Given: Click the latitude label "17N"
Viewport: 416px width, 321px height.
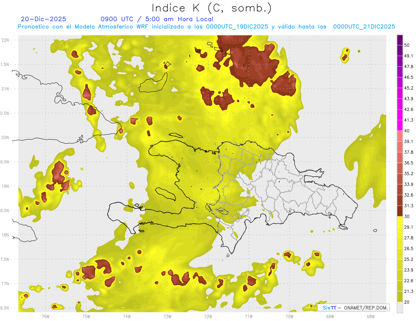Looking at the screenshot, I should (x=5, y=284).
